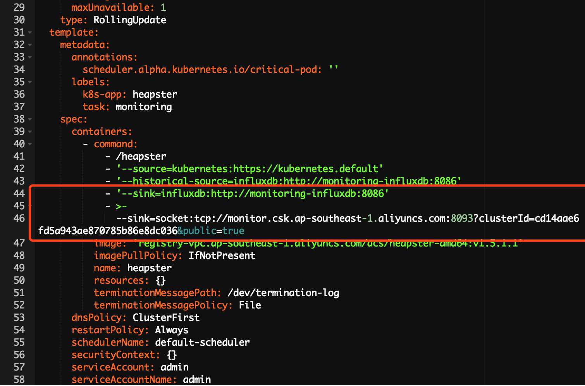This screenshot has height=386, width=585.
Task: Collapse the metadata block at line 32
Action: [30, 45]
